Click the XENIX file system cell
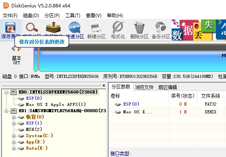Screen dimensions: 226x157 pyautogui.click(x=210, y=112)
